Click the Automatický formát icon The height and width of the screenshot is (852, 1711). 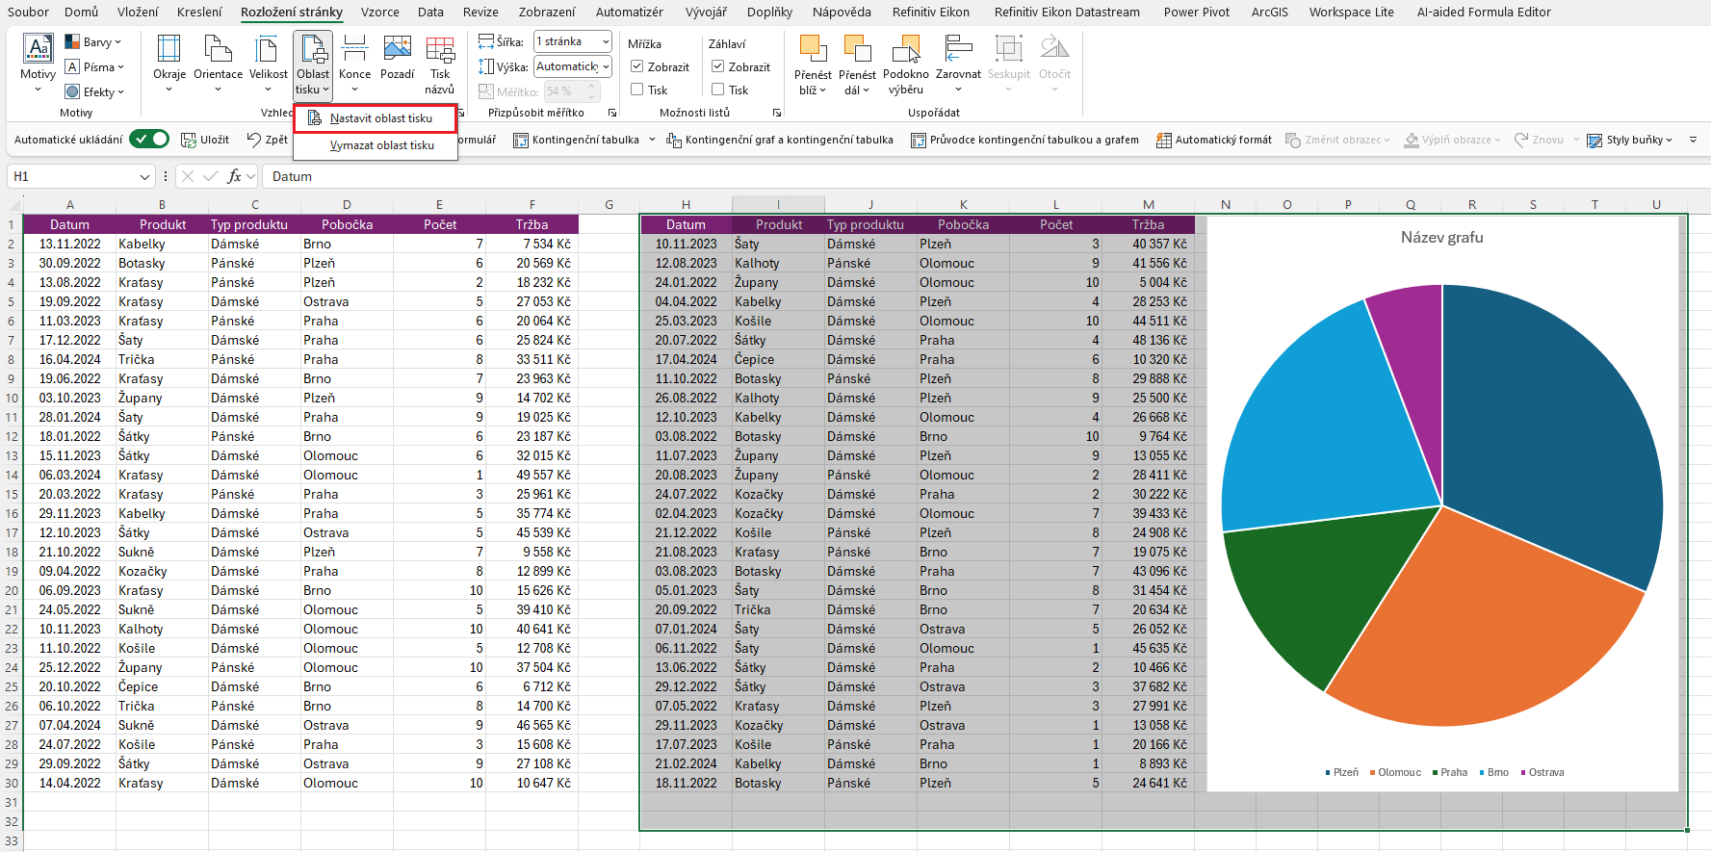click(x=1164, y=140)
